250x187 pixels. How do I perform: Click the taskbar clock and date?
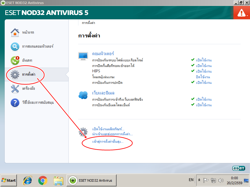(x=235, y=180)
